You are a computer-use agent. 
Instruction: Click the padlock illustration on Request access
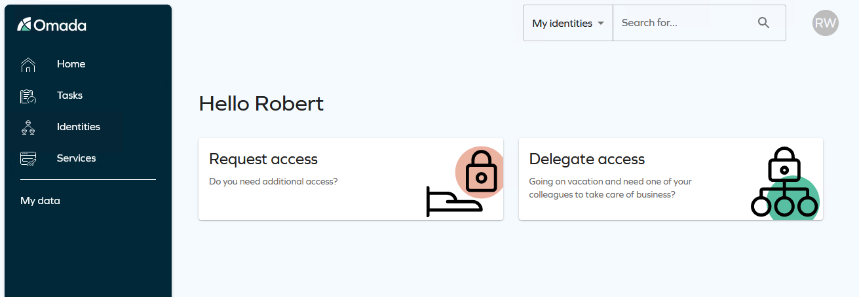pyautogui.click(x=481, y=172)
